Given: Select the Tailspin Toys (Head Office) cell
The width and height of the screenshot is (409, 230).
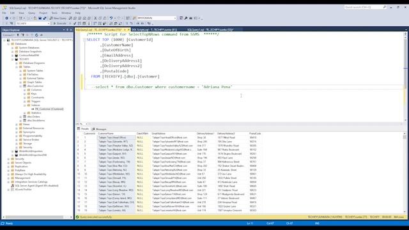Looking at the screenshot, I should 116,137.
